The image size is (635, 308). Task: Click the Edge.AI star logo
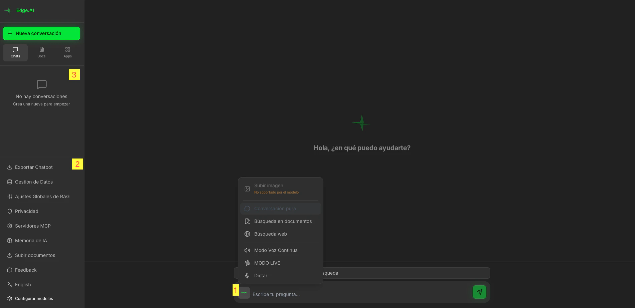9,10
